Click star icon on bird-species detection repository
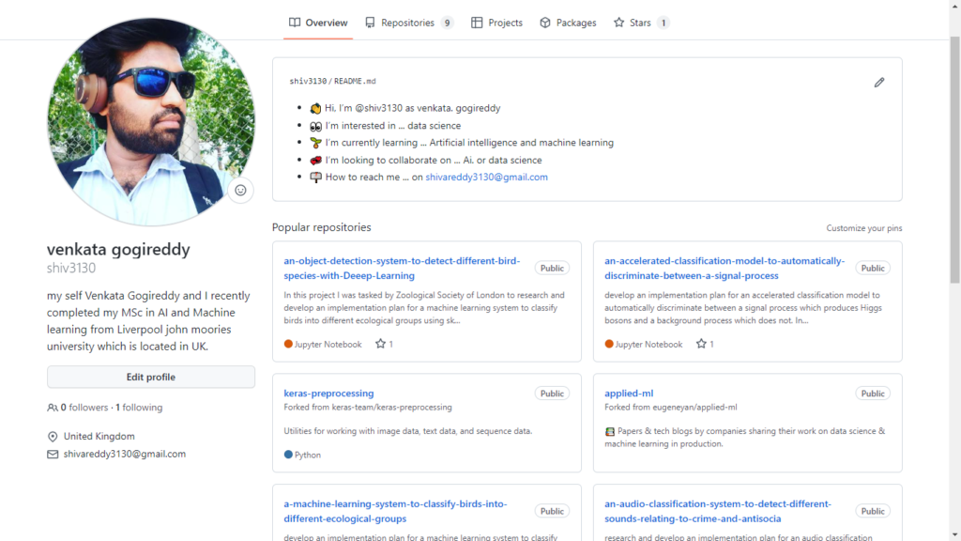The image size is (961, 541). coord(381,345)
